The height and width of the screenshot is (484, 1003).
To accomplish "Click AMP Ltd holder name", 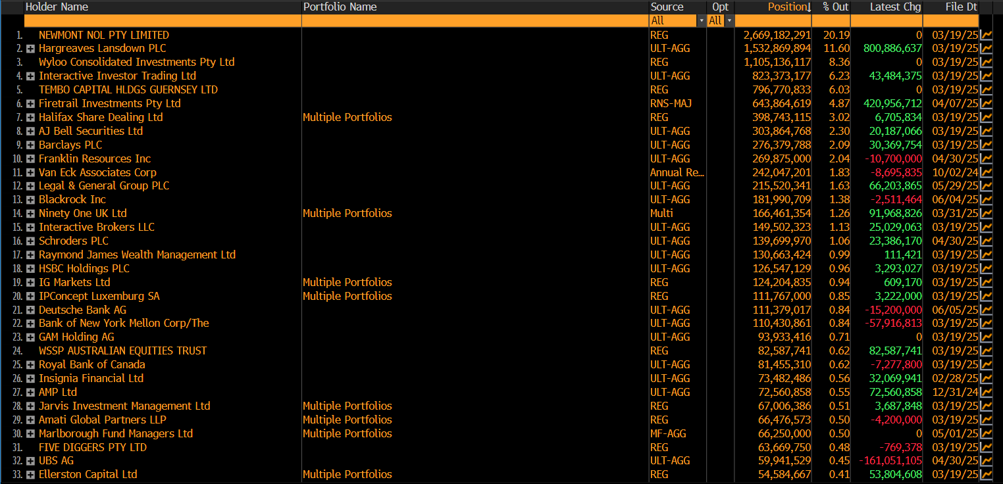I will click(58, 393).
